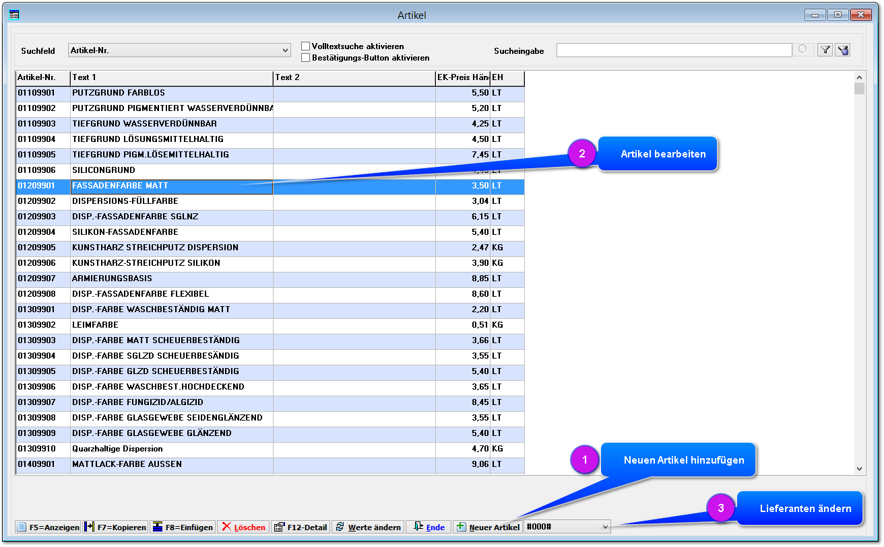Click unit KG in Quarzhaltige Dispersion row
This screenshot has width=884, height=547.
tap(497, 449)
